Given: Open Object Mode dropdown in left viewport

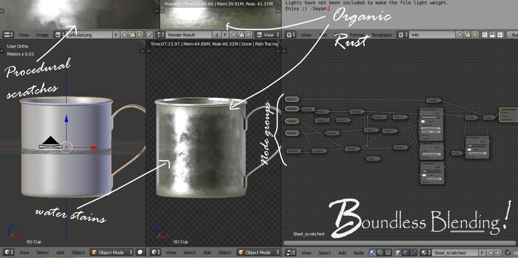Looking at the screenshot, I should point(112,252).
